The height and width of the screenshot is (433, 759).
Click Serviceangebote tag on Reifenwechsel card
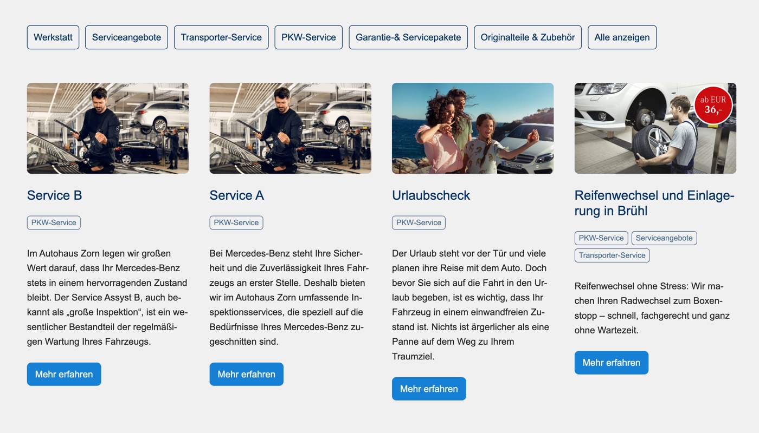click(664, 238)
